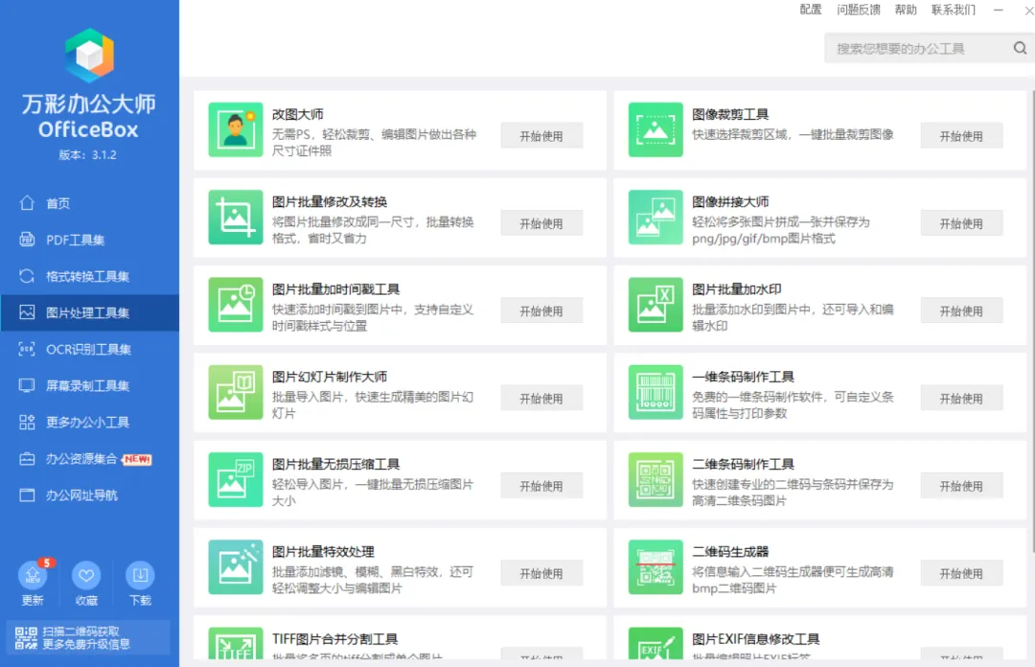Open the 图片批量无损压缩工具 ZIP icon
1035x667 pixels.
[x=236, y=479]
